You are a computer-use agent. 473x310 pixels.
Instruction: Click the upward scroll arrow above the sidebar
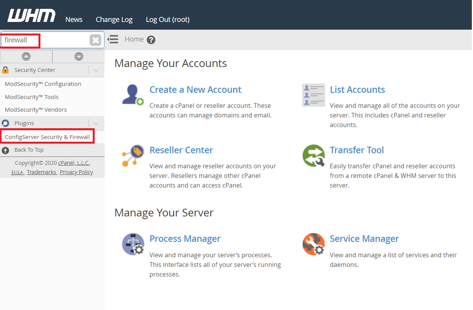pyautogui.click(x=26, y=56)
